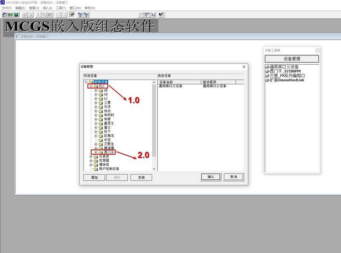Click the greyed workbench icon left of the check icon

pos(141,14)
